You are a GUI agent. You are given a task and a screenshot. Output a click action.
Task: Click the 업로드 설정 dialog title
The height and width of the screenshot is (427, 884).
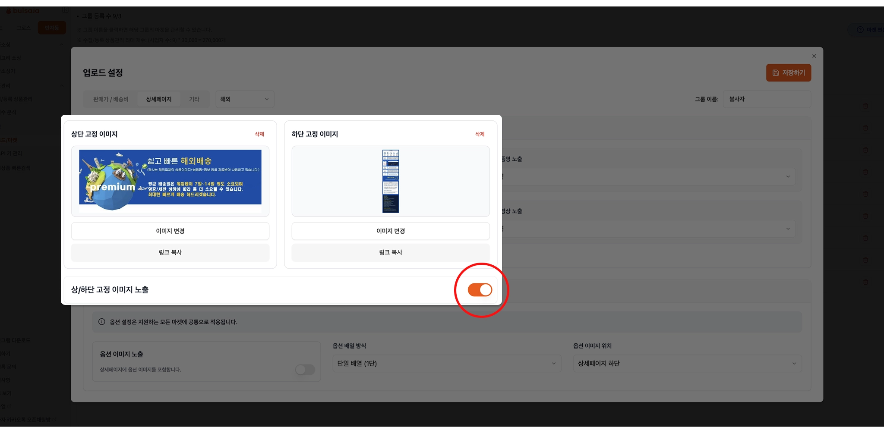click(103, 72)
